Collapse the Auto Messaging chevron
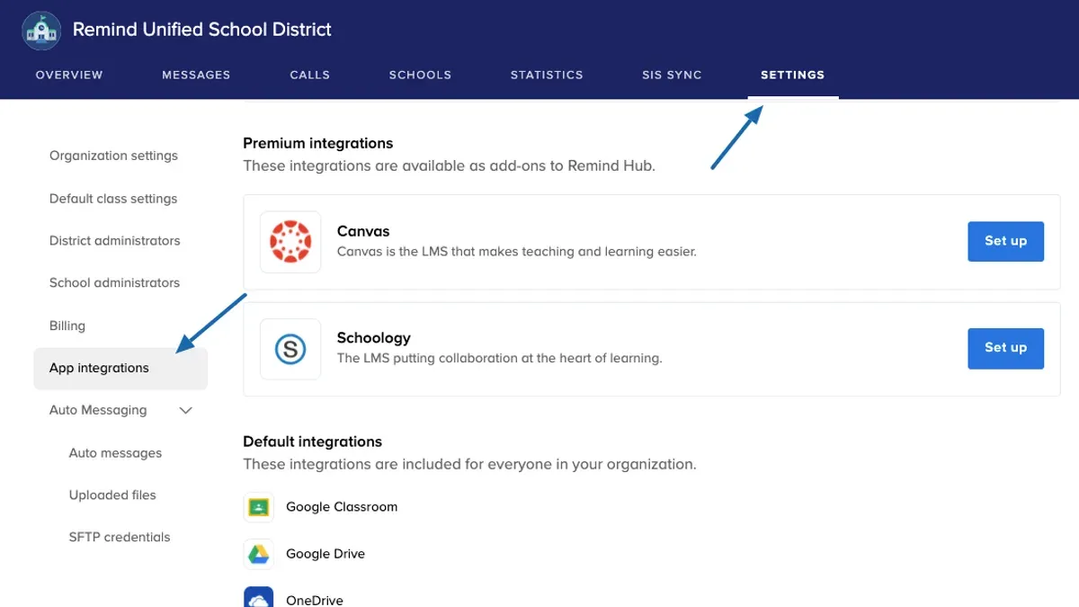Viewport: 1079px width, 607px height. tap(186, 410)
